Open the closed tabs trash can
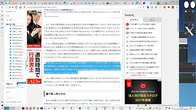196x110 pixels. point(166,3)
